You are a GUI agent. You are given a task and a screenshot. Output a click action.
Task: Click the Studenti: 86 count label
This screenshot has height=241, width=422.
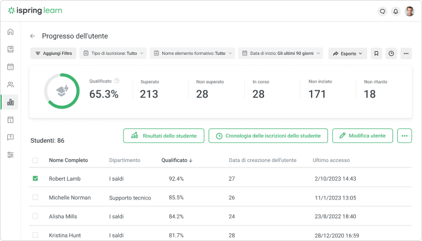point(48,140)
